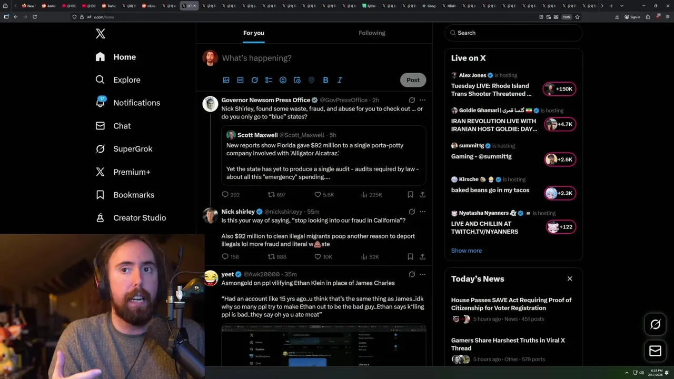Open a new browser tab with plus
The image size is (674, 379).
click(x=611, y=6)
